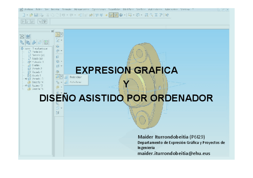Open a file with the folder icon
The width and height of the screenshot is (253, 178).
click(31, 15)
